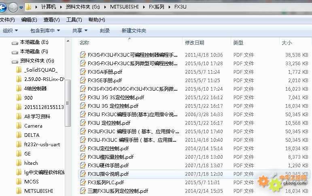Select 资料文件夹 (G:) in the address path
Screen dimensions: 312x196
coord(83,7)
